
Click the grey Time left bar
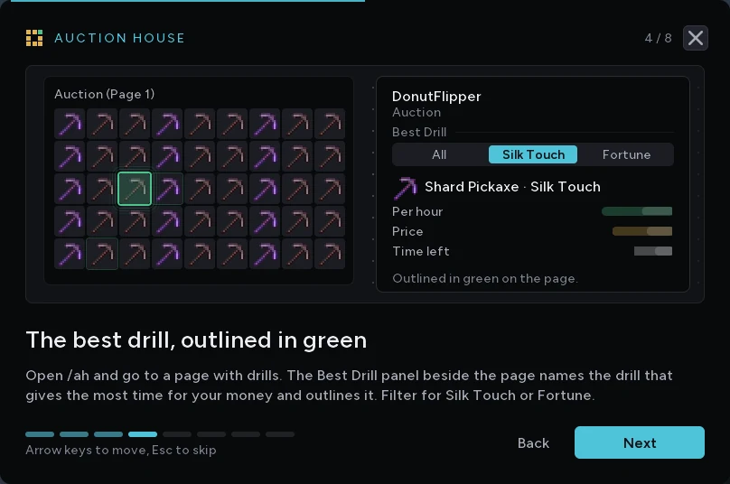click(653, 251)
